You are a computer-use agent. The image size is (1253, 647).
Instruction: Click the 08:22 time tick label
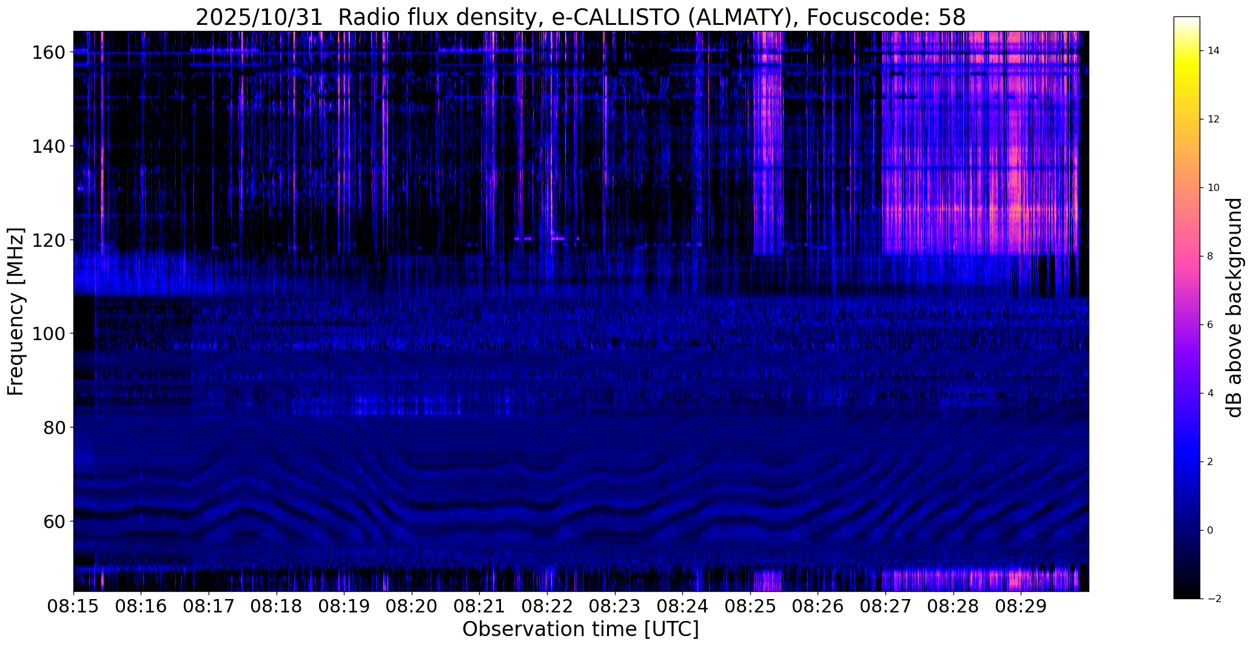click(x=547, y=606)
